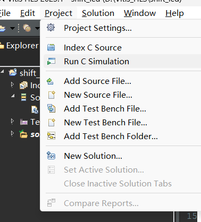Expand the Test Bench tree node
Screen dimensions: 201x222
coord(12,121)
